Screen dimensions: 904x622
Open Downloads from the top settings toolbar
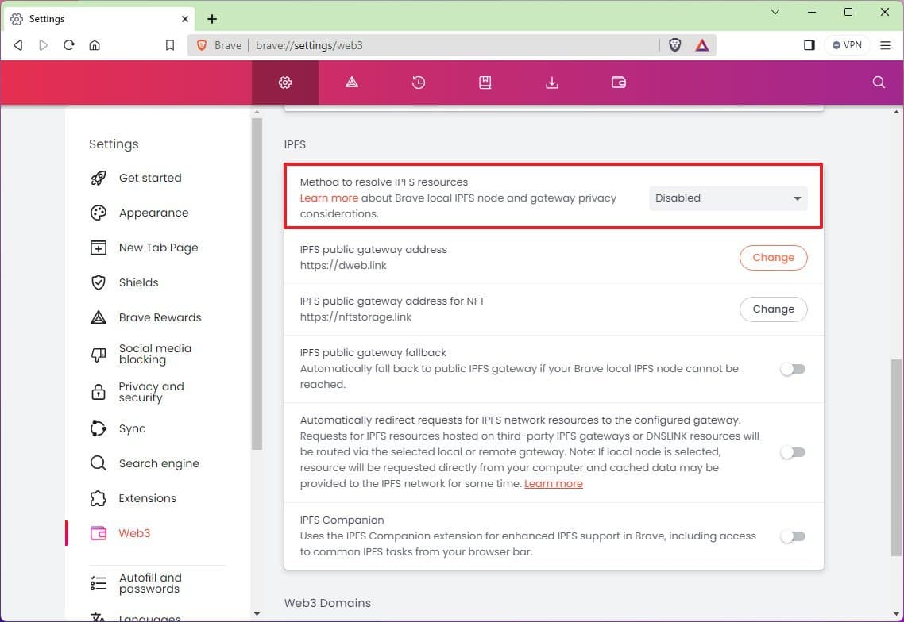pyautogui.click(x=552, y=83)
